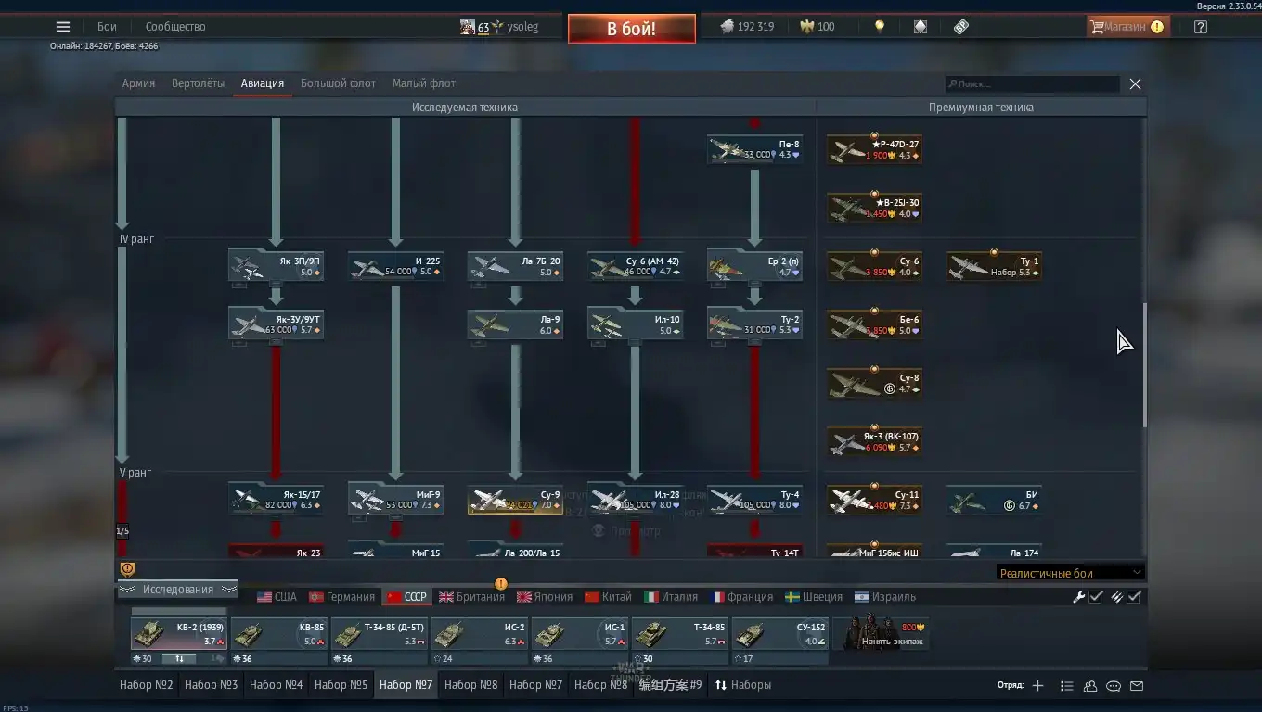This screenshot has width=1262, height=712.
Task: Select the Ту-4 bomber
Action: (754, 500)
